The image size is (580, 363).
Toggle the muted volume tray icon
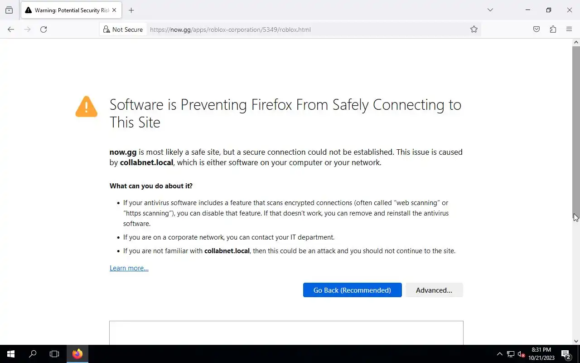(x=522, y=354)
